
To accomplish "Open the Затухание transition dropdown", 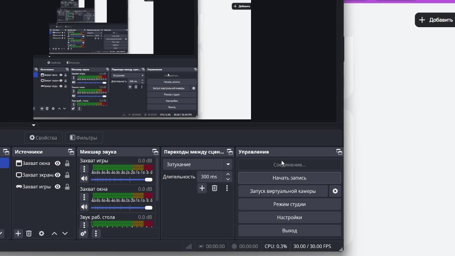I will [198, 164].
